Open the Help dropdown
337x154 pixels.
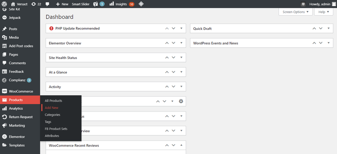324,12
